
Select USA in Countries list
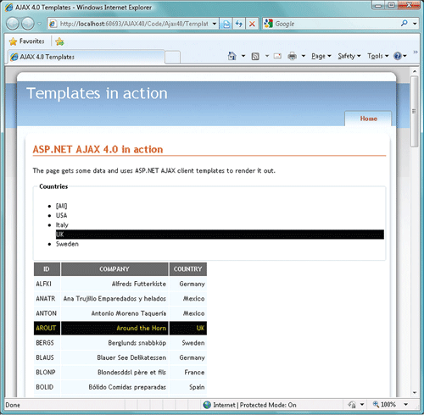61,215
